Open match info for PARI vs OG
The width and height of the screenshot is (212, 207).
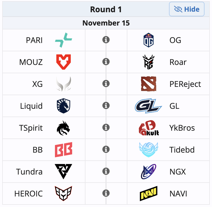[x=106, y=40]
